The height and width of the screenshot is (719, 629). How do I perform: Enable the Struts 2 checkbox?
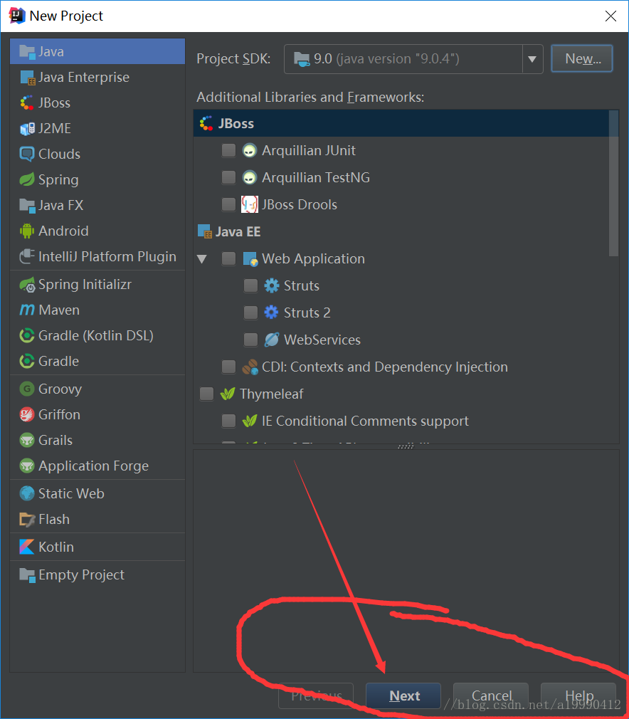250,313
